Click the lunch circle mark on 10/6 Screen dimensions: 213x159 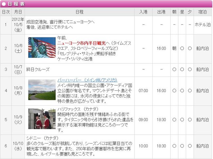182,48
